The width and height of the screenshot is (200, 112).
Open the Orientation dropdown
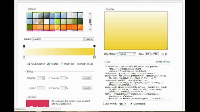coord(127,54)
